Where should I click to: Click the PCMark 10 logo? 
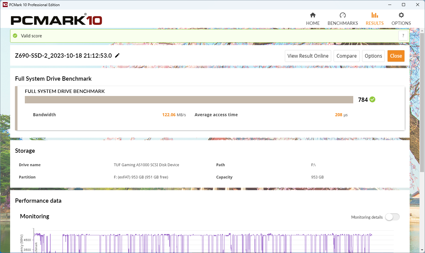[x=56, y=20]
